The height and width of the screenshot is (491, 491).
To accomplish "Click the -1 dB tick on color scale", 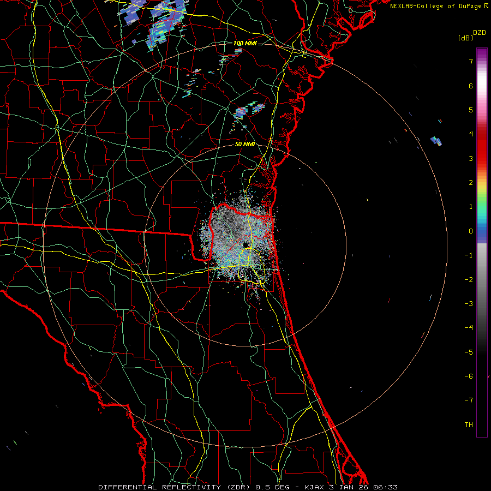I will coord(469,255).
